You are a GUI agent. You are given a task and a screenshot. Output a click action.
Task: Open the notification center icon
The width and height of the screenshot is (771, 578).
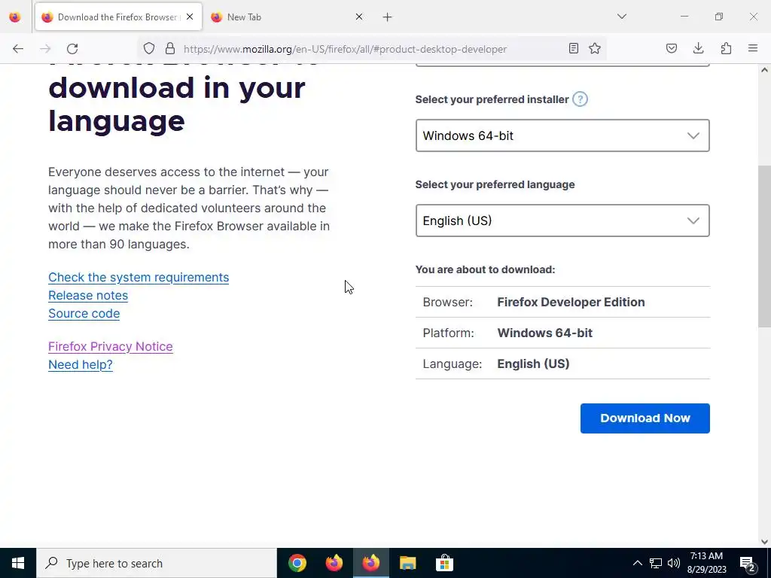(748, 563)
